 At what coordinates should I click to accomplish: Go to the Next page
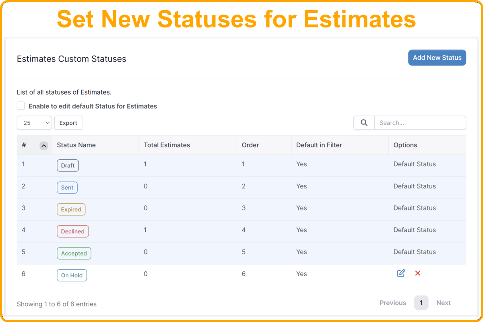[444, 303]
